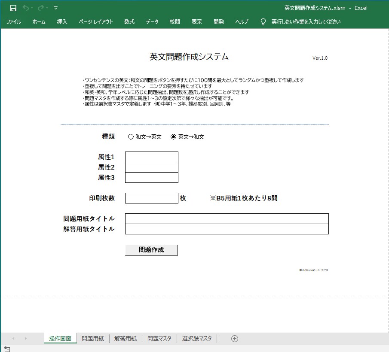Screen dimensions: 389x352
Task: Click the ©nobukazun 2020 copyright text
Action: 313,270
